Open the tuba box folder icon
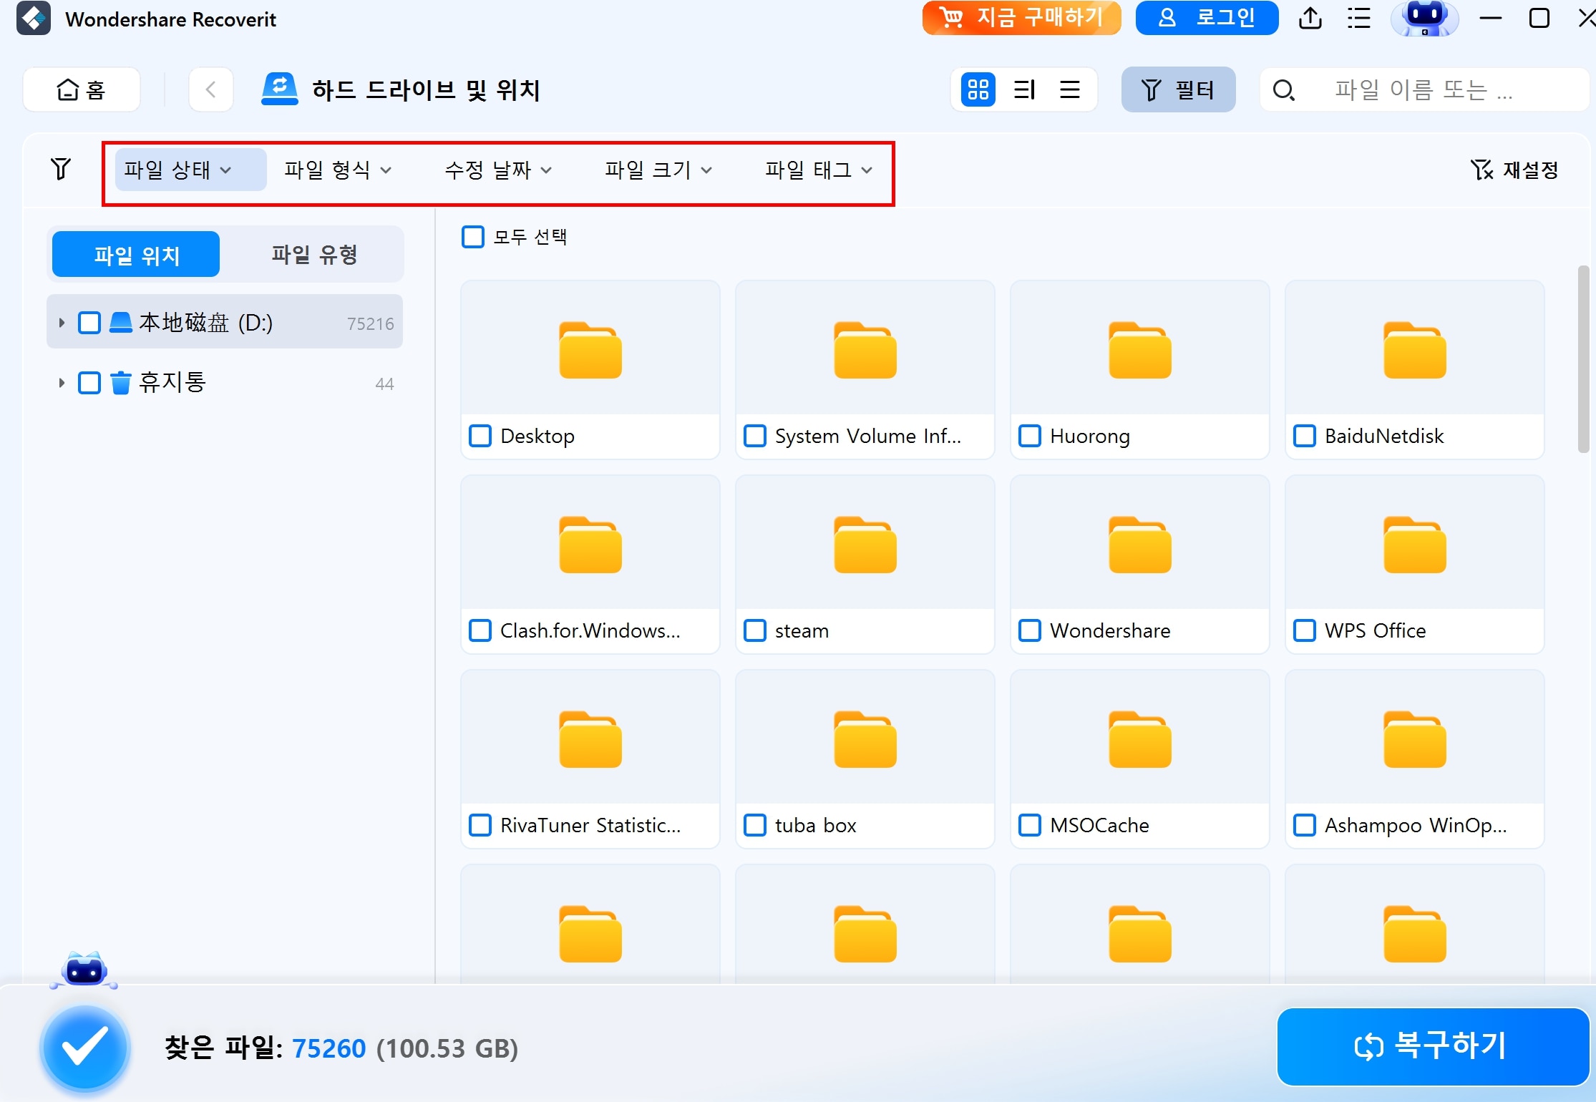Viewport: 1596px width, 1102px height. point(865,739)
